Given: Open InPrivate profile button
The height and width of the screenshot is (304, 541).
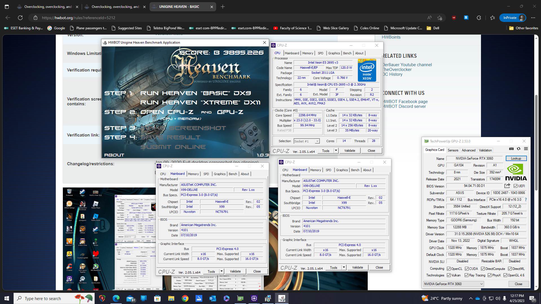Looking at the screenshot, I should point(513,18).
